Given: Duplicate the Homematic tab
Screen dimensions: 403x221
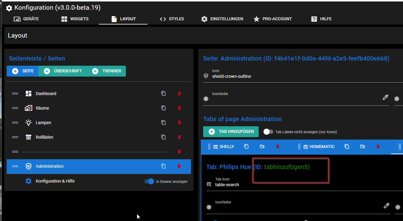Looking at the screenshot, I should pyautogui.click(x=347, y=147).
